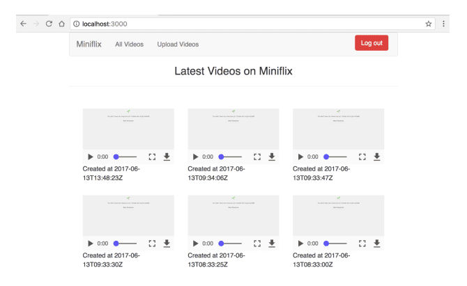Download the 13T08:33:00Z video
This screenshot has height=286, width=467.
point(377,244)
